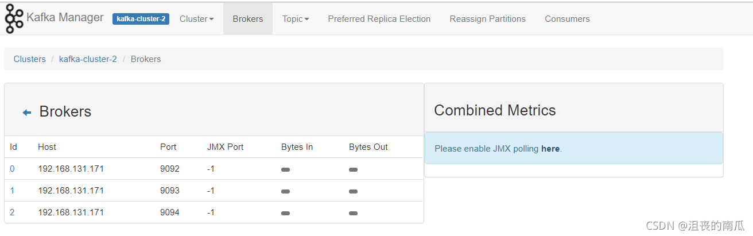Viewport: 753px width, 236px height.
Task: Click Bytes Out indicator for port 9094 broker
Action: tap(353, 213)
